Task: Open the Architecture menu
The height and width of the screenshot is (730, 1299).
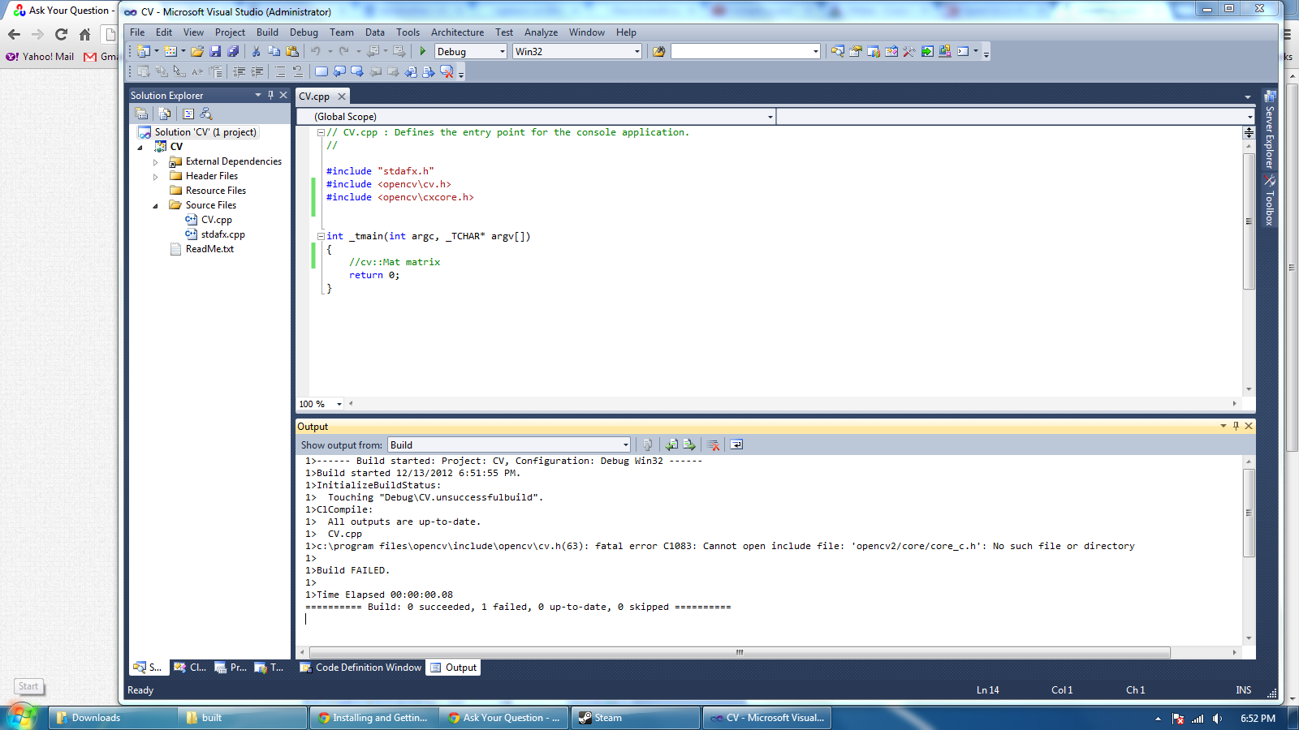Action: [x=457, y=32]
